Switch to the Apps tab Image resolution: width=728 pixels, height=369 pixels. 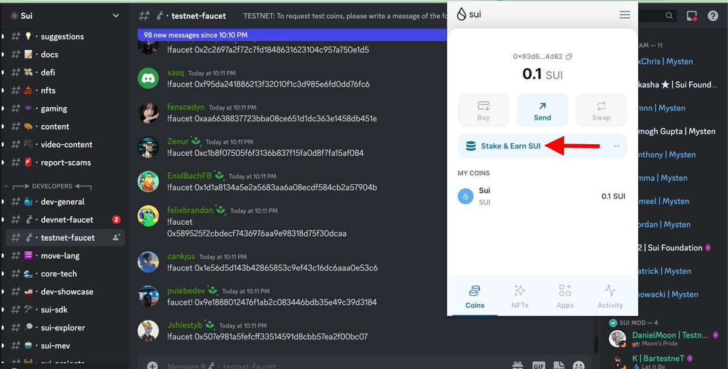(x=565, y=297)
